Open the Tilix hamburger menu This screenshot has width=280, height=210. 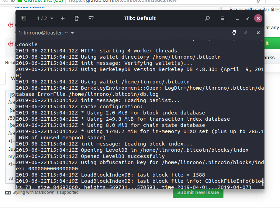pos(222,18)
